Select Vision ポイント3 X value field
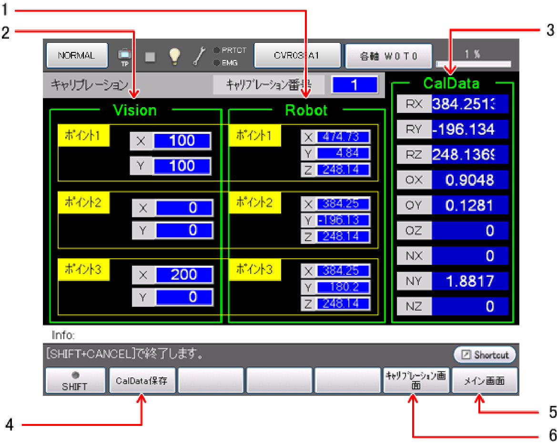557x444 pixels. (184, 275)
